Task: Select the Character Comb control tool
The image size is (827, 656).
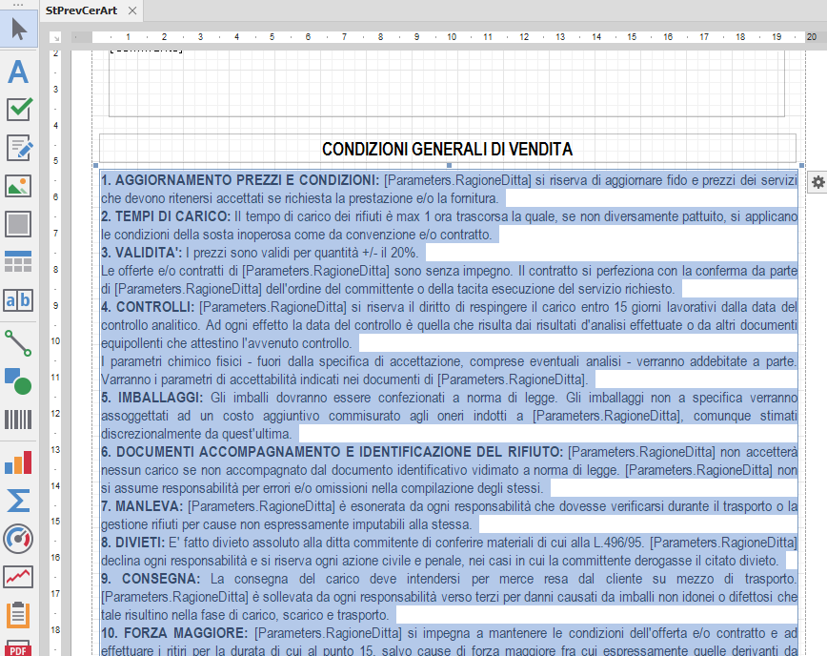Action: click(x=19, y=300)
